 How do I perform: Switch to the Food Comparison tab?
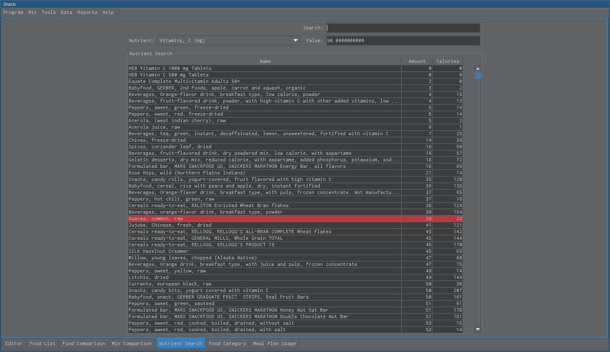84,343
